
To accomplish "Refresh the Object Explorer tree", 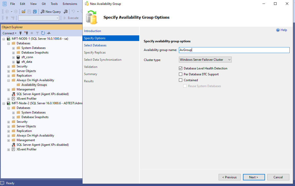I will point(43,33).
